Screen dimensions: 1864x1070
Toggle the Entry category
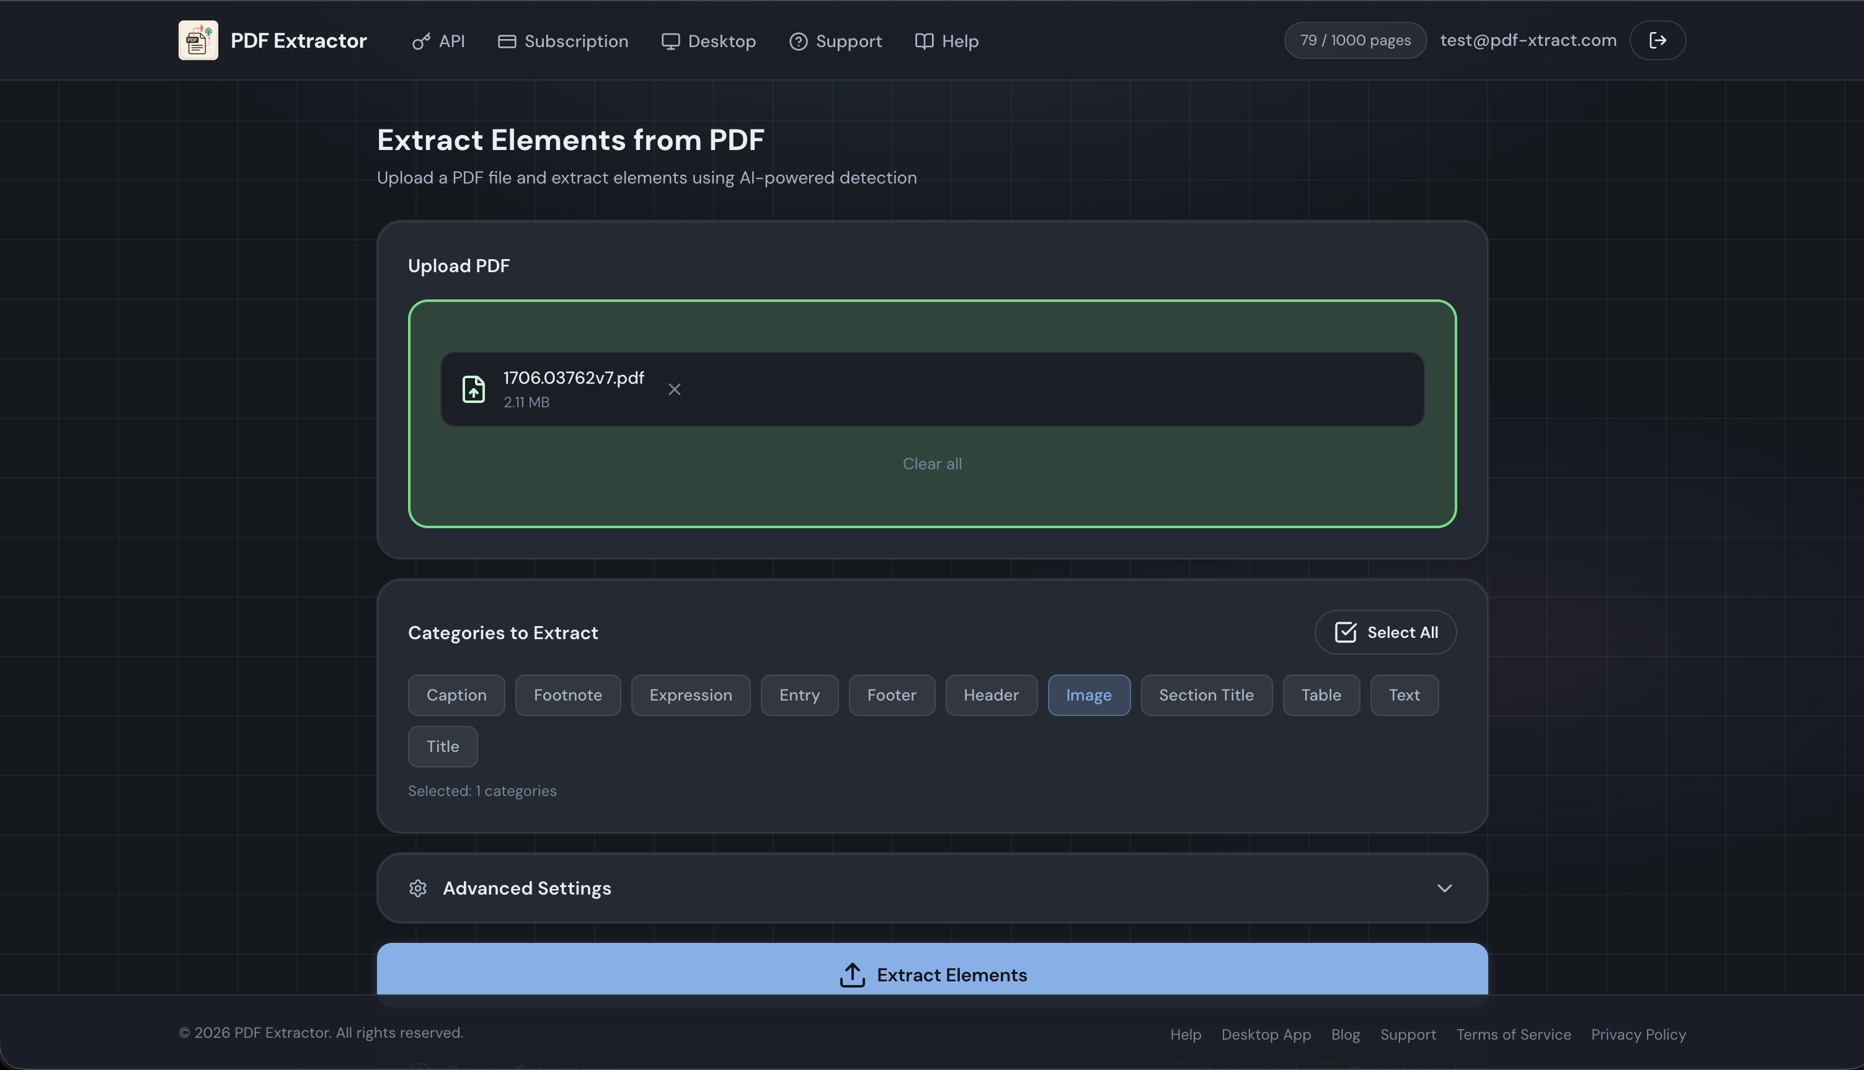tap(799, 695)
